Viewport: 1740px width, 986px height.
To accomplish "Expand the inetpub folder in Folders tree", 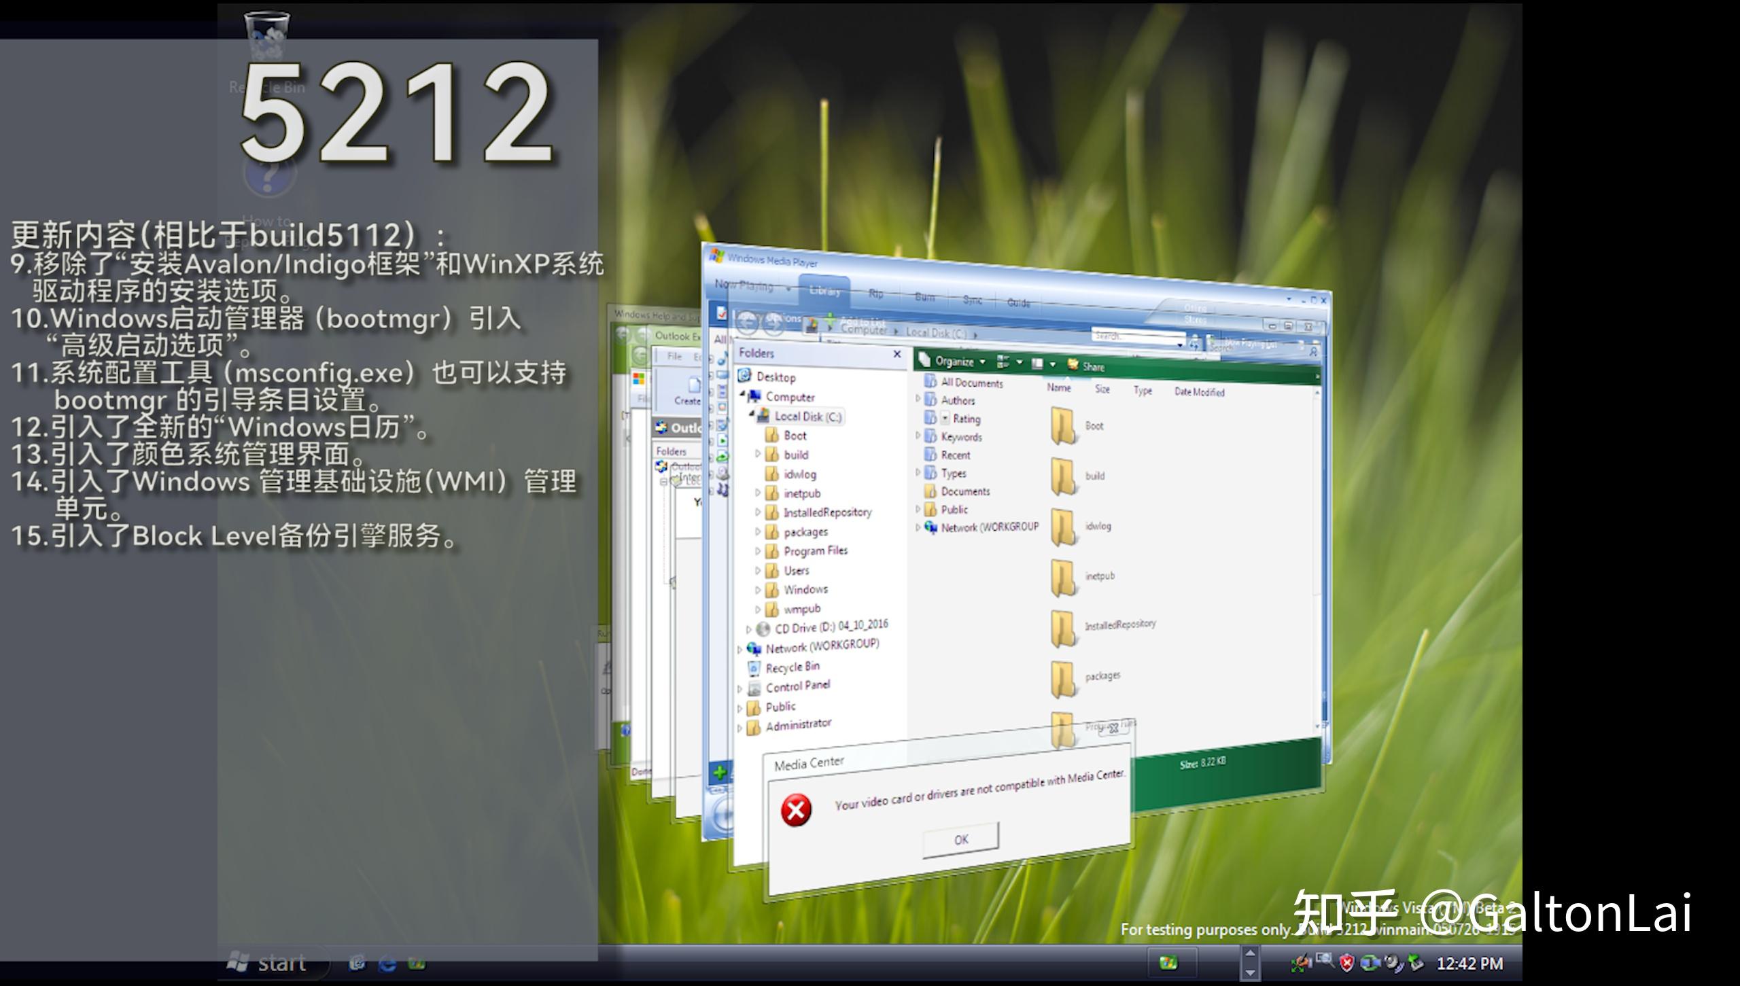I will coord(758,493).
